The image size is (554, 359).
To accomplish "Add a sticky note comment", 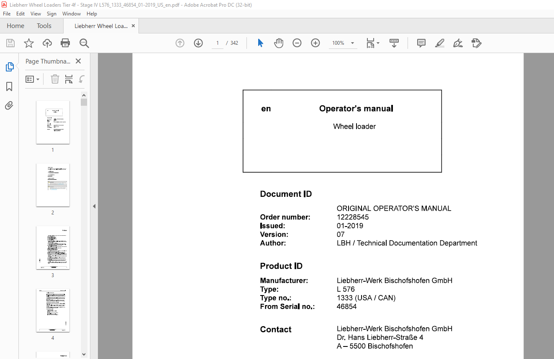I will [421, 43].
